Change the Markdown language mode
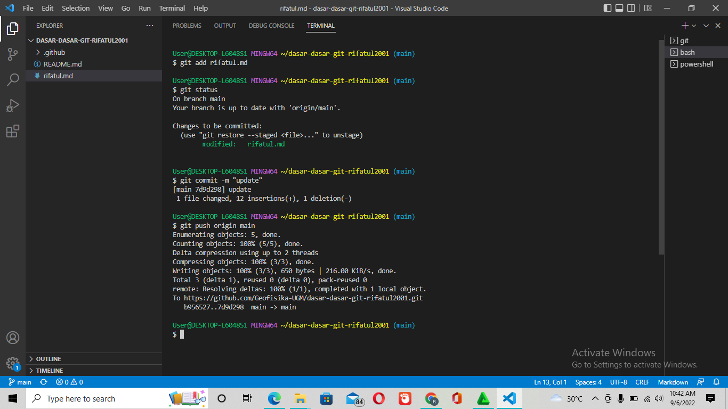Viewport: 728px width, 409px height. [673, 382]
